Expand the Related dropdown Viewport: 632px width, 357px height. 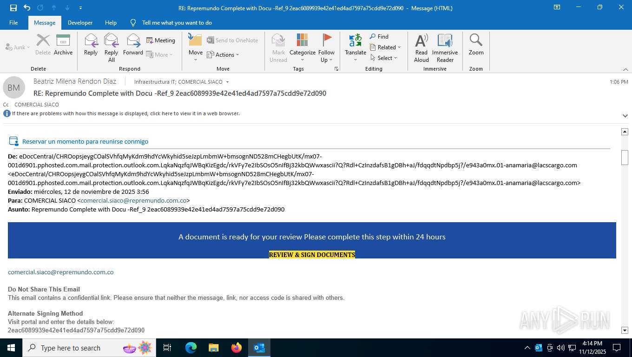(385, 47)
